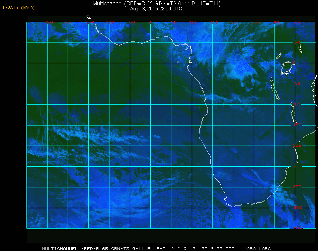Click the "15S" latitude label

pos(297,125)
